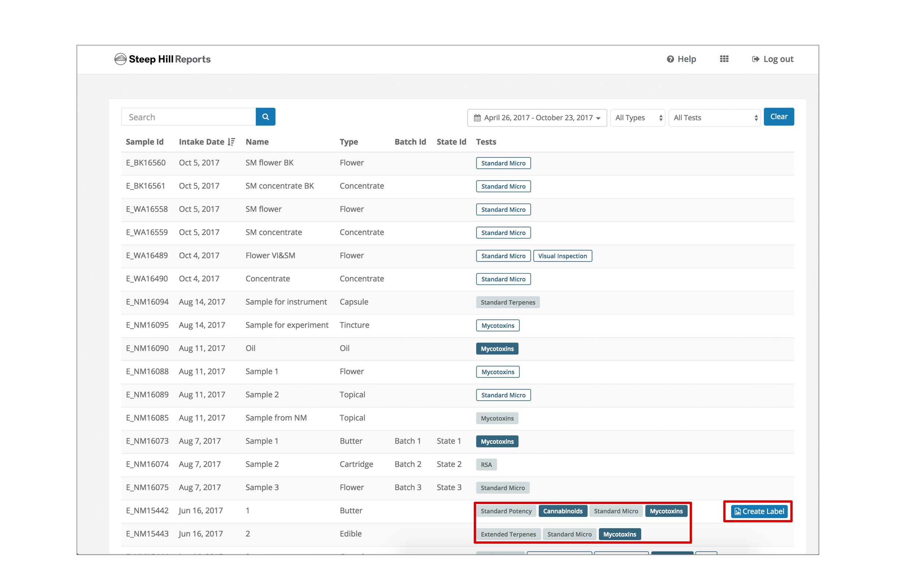The image size is (919, 585).
Task: Open Mycotoxins tag for E_NM15443
Action: click(x=619, y=534)
